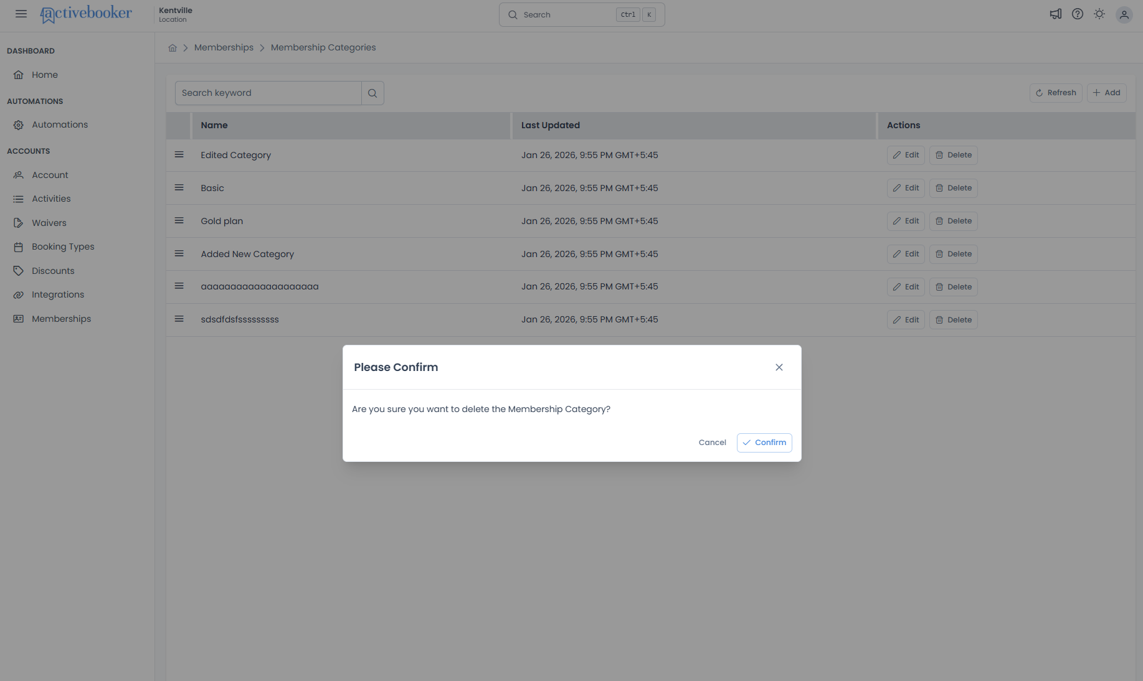Grab the drag handle for aaaaaaaaaaaaaaaaaaaa row
The width and height of the screenshot is (1143, 681).
point(179,286)
